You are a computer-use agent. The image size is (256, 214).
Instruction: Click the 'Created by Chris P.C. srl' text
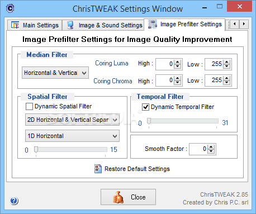coord(216,202)
